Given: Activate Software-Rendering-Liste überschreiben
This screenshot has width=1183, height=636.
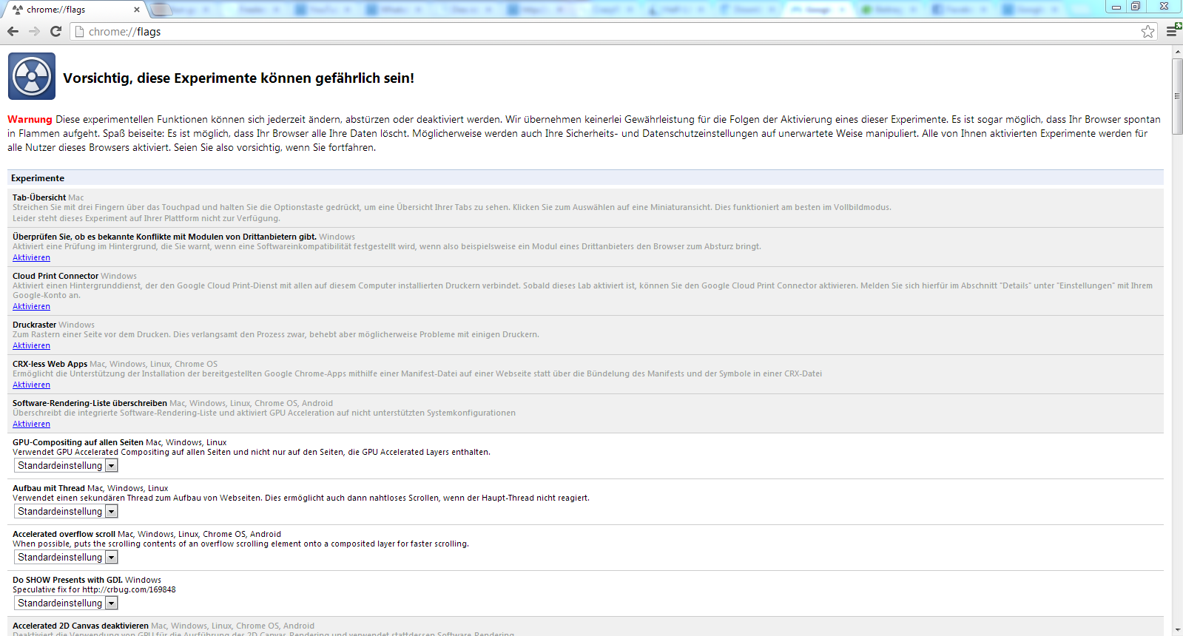Looking at the screenshot, I should point(31,424).
